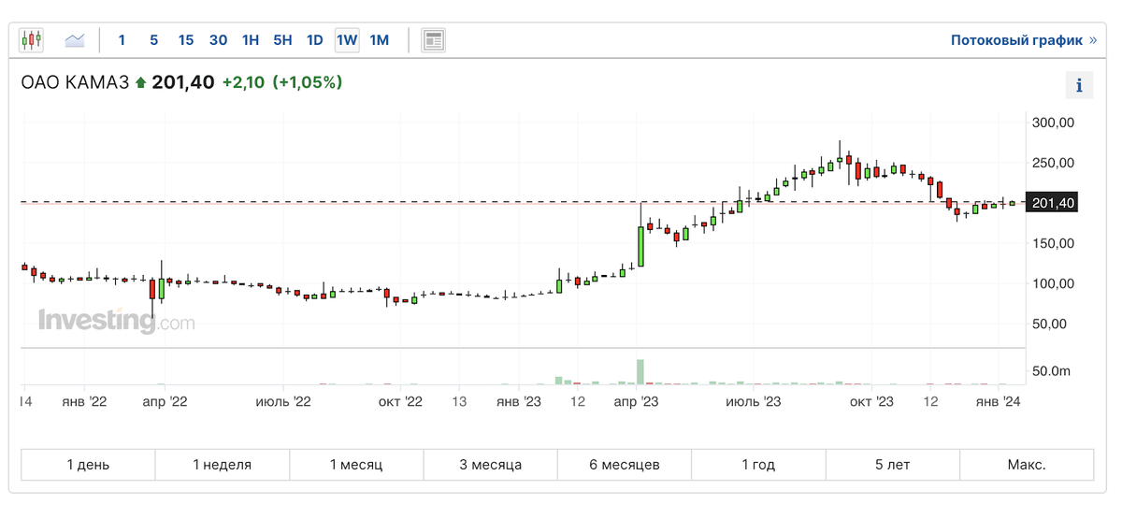Click the 250,00 axis value
1122x505 pixels.
tap(1053, 163)
